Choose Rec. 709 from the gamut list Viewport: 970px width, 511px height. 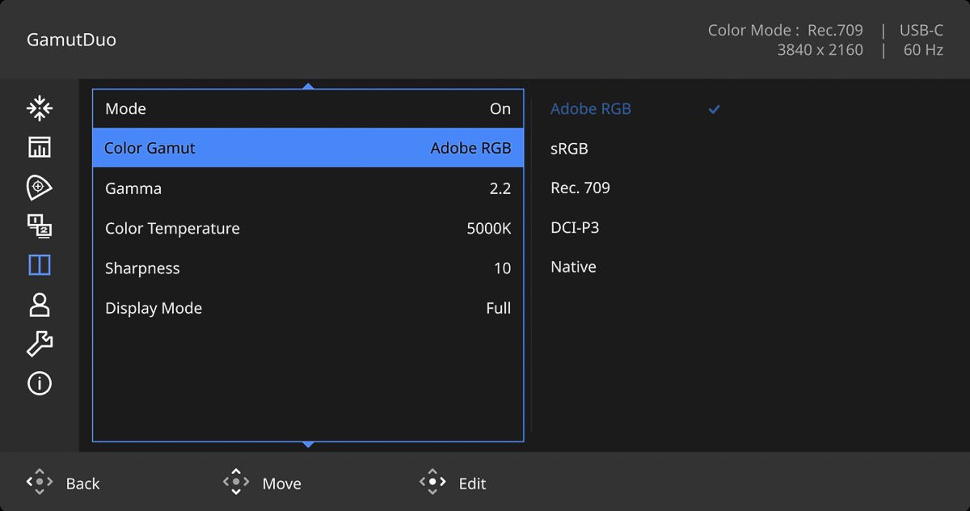tap(580, 188)
